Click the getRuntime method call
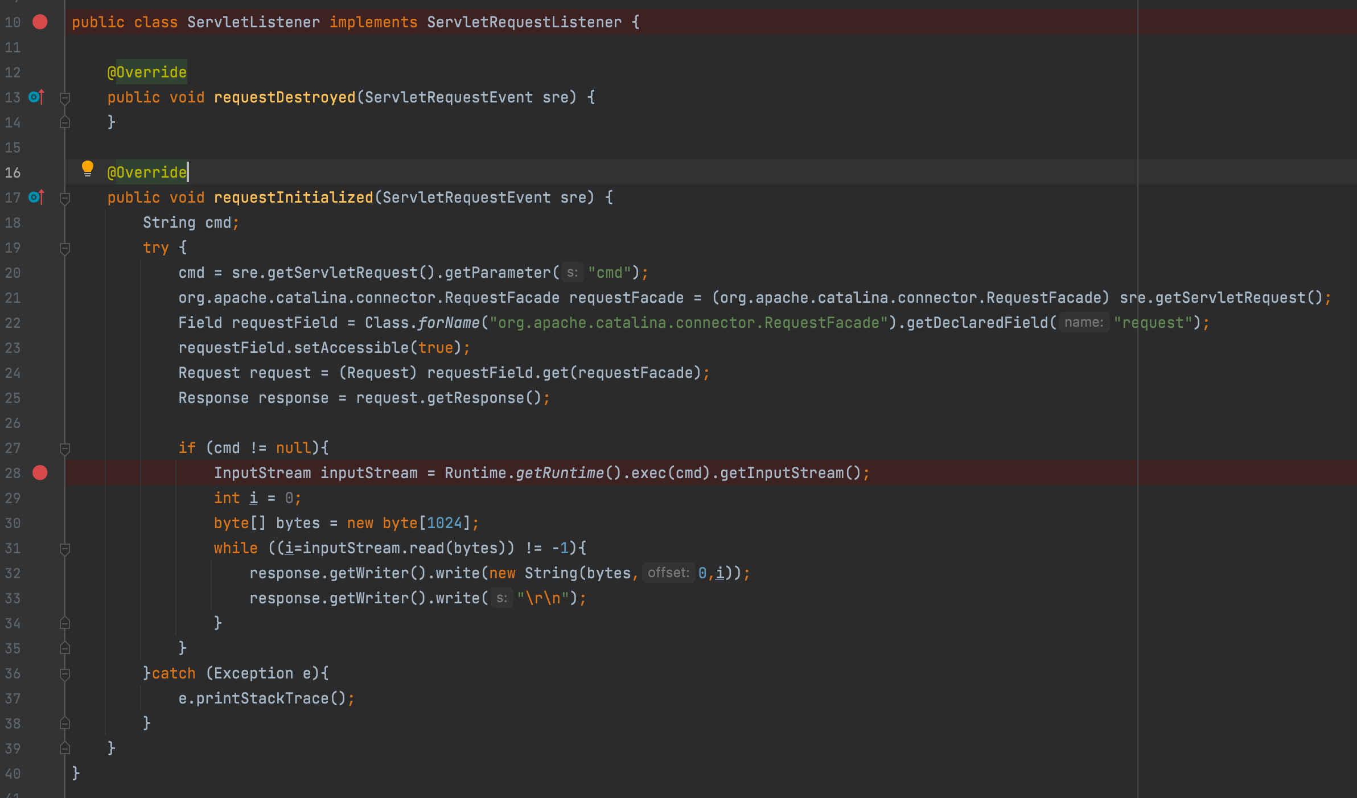 [x=560, y=473]
